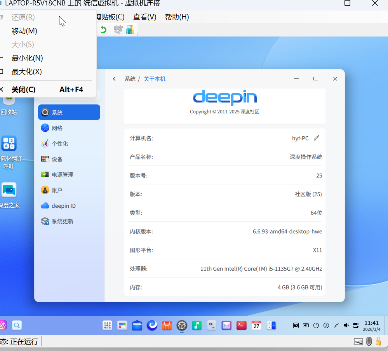Click the share/USB toolbar icon beside monitor

130,30
